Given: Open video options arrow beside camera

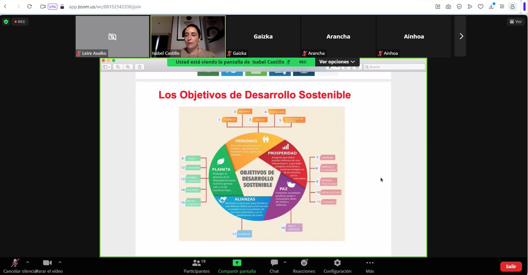Looking at the screenshot, I should 60,262.
